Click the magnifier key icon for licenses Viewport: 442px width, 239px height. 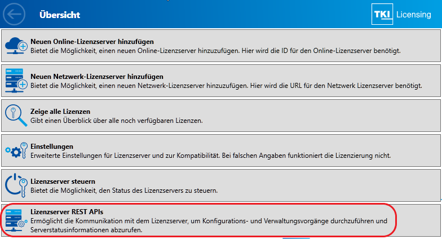(x=16, y=116)
